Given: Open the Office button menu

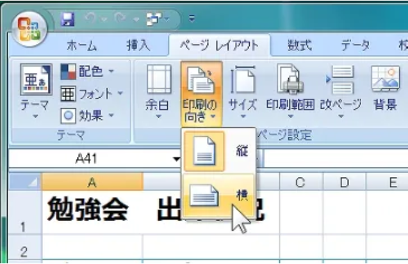Looking at the screenshot, I should 29,29.
